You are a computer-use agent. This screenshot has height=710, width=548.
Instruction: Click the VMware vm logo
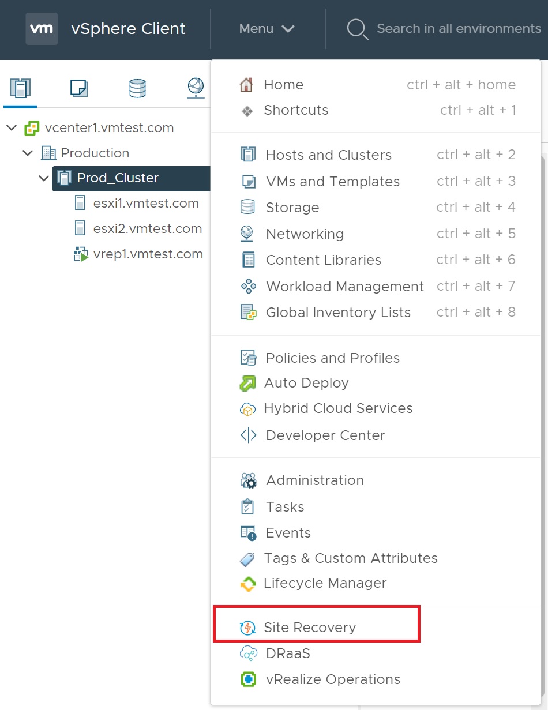tap(42, 29)
